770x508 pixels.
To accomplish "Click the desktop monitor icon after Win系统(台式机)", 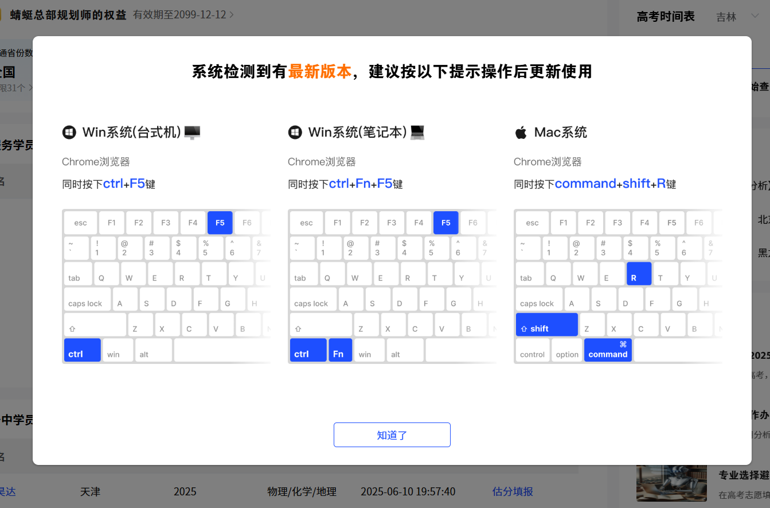I will pyautogui.click(x=193, y=131).
